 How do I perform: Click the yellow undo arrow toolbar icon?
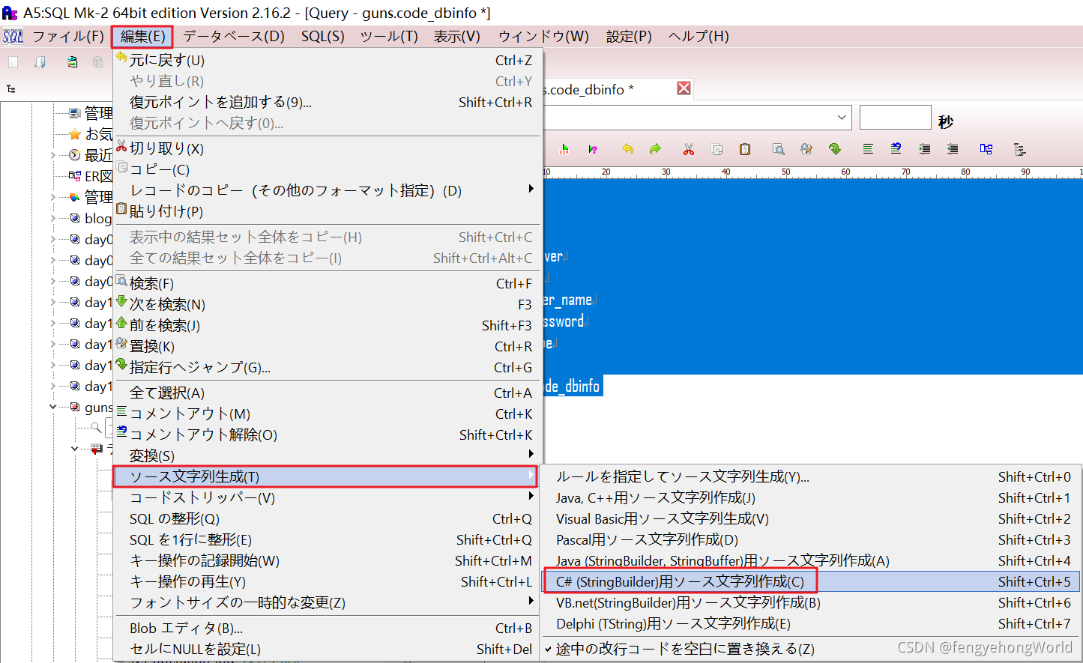click(x=628, y=149)
